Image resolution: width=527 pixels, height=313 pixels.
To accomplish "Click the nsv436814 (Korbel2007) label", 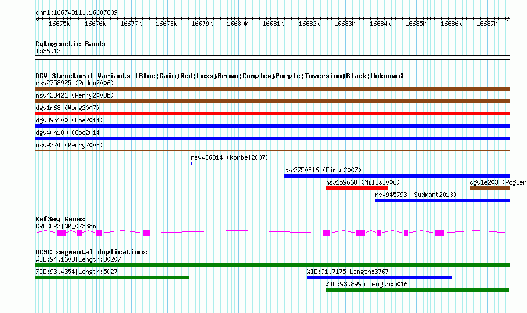I will [230, 157].
